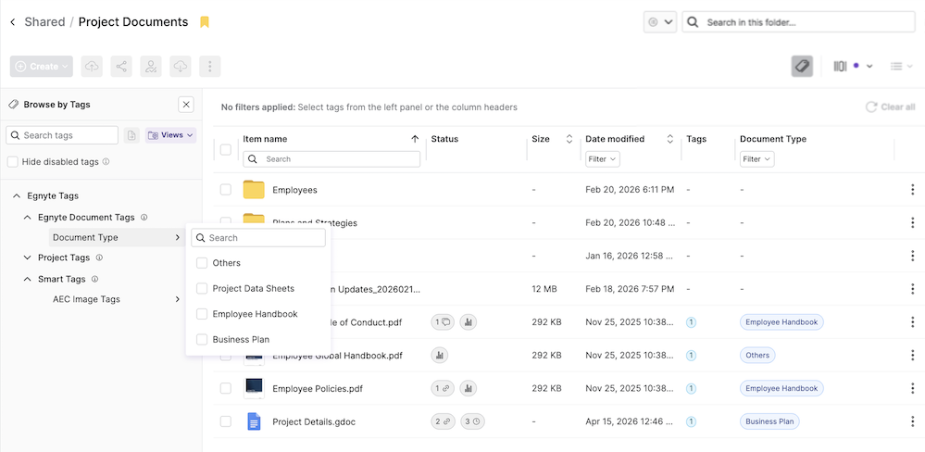Enable Hide disabled tags checkbox
Screen dimensions: 925x452
click(13, 162)
